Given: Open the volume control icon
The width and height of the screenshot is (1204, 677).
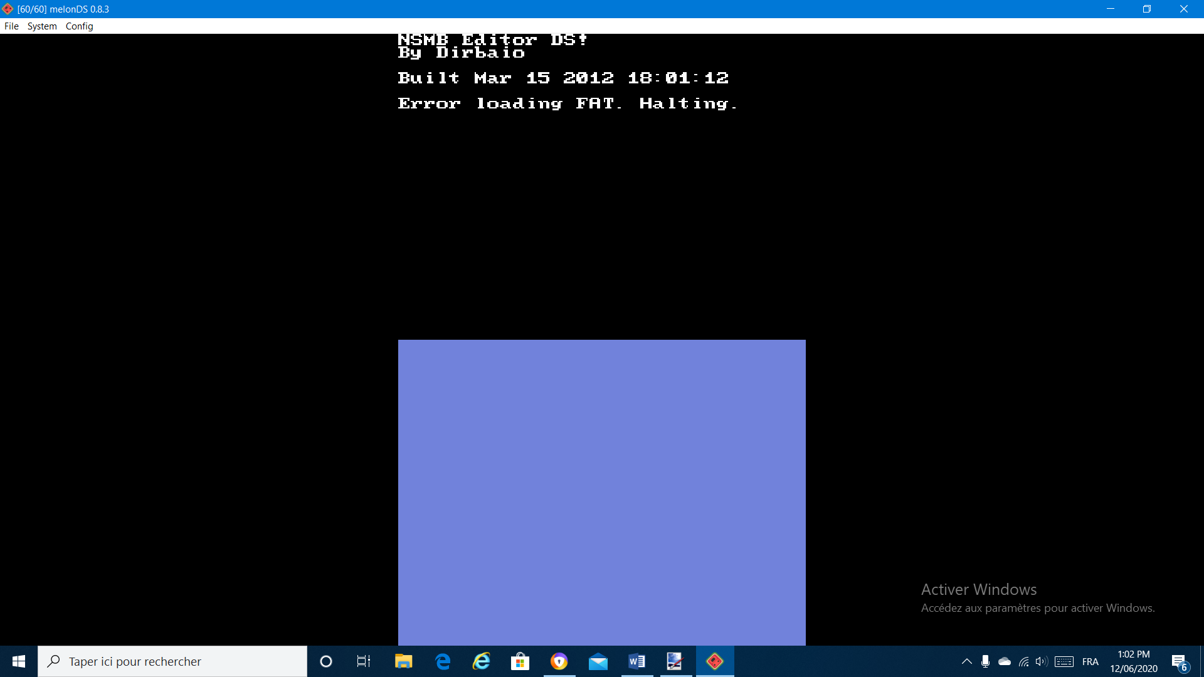Looking at the screenshot, I should point(1042,661).
